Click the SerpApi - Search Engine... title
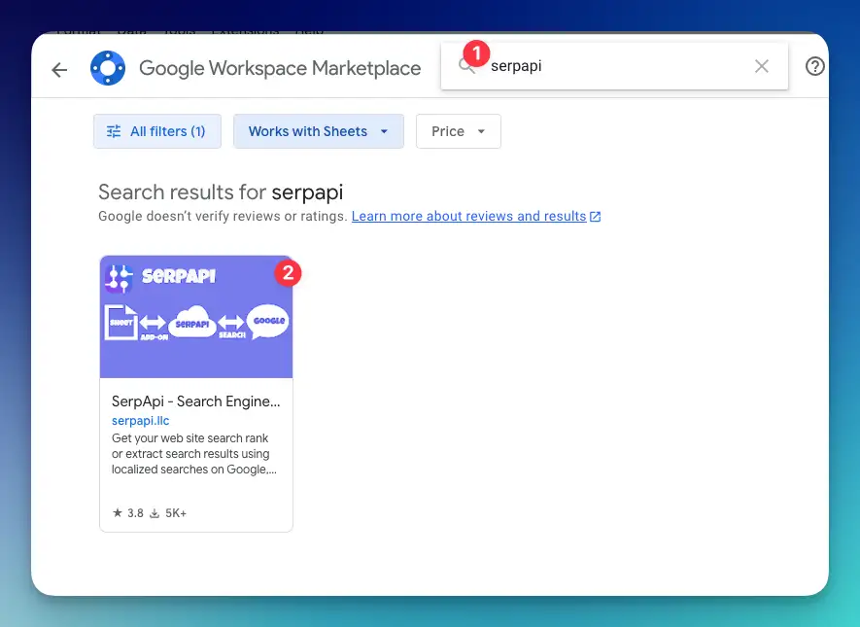The image size is (860, 627). pyautogui.click(x=195, y=401)
